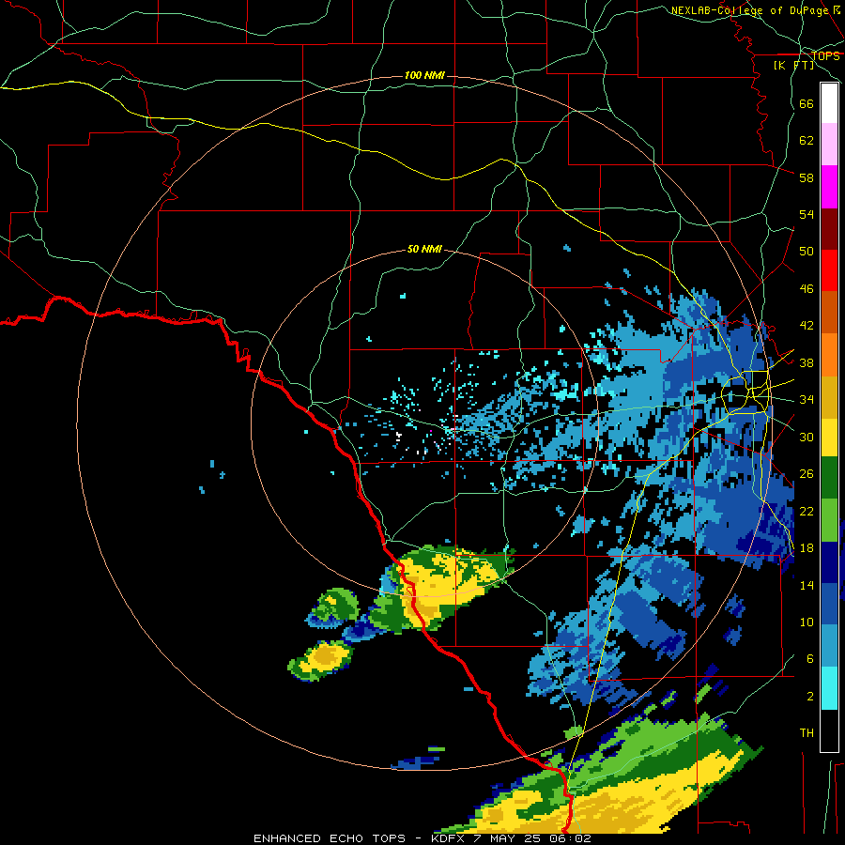The width and height of the screenshot is (845, 845).
Task: Click the "100 NMI" range ring label
Action: pyautogui.click(x=424, y=75)
